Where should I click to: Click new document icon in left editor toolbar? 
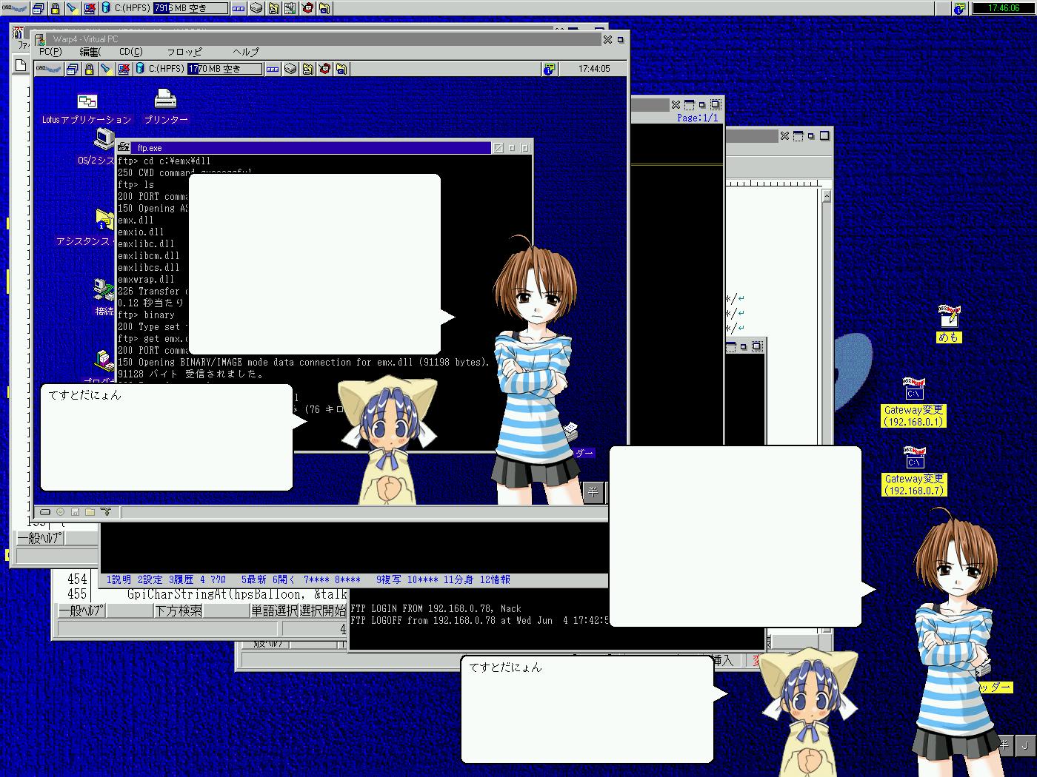21,65
